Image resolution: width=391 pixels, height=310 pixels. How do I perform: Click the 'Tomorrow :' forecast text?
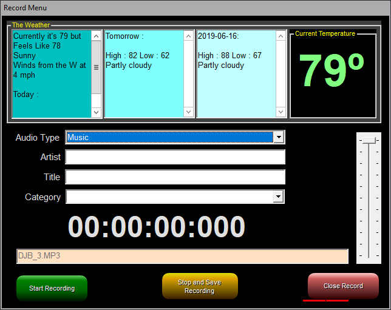click(x=124, y=36)
